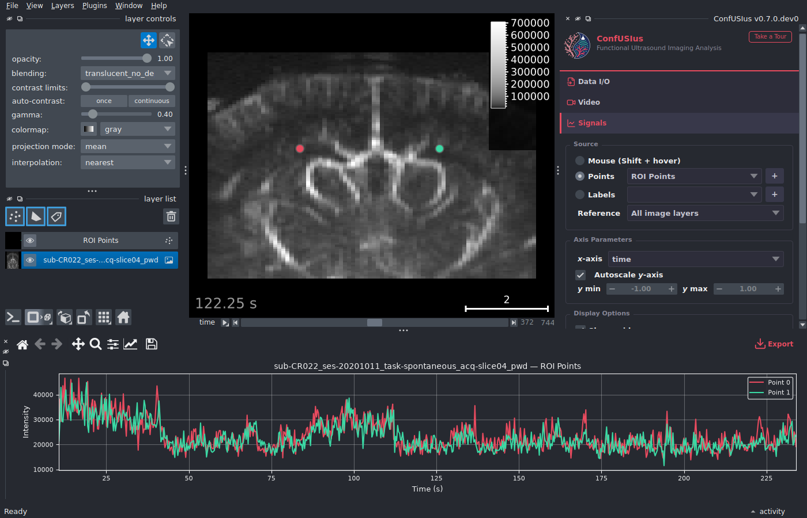This screenshot has width=807, height=518.
Task: Create a new shapes layer
Action: pyautogui.click(x=36, y=216)
